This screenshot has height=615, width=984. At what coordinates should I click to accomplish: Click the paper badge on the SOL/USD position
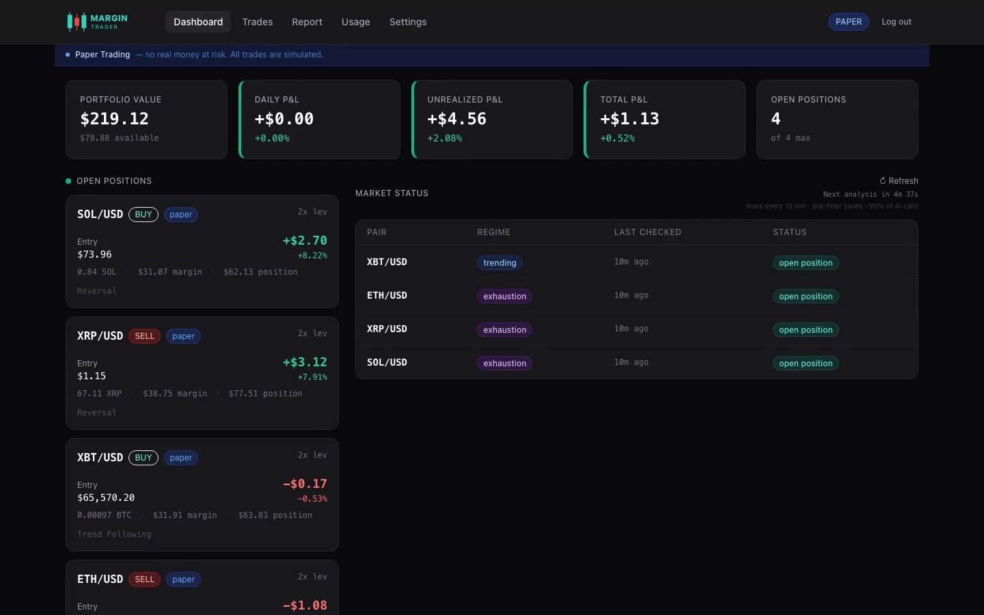coord(181,215)
